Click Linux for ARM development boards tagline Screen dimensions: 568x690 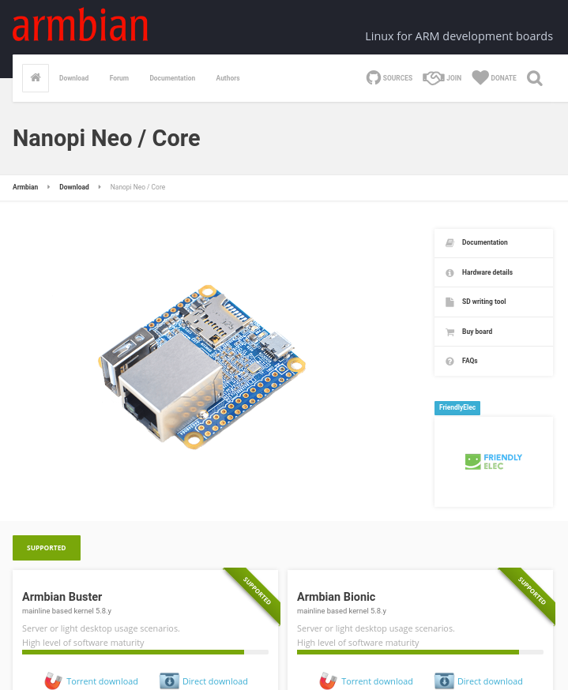pos(459,36)
